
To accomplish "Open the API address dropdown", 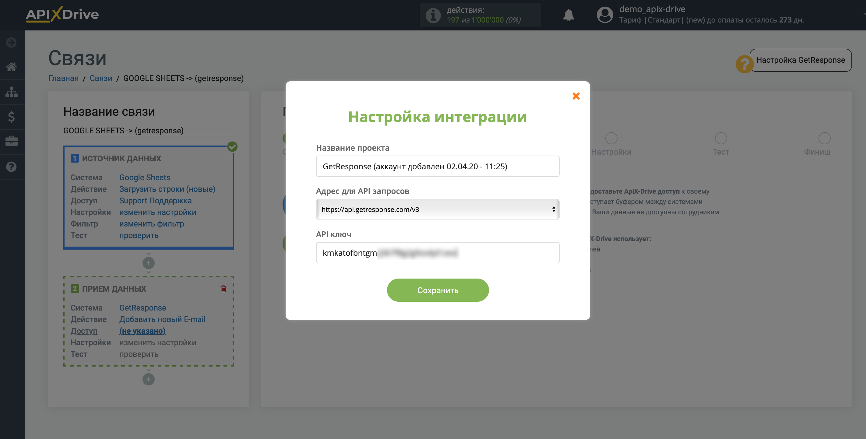I will click(437, 209).
